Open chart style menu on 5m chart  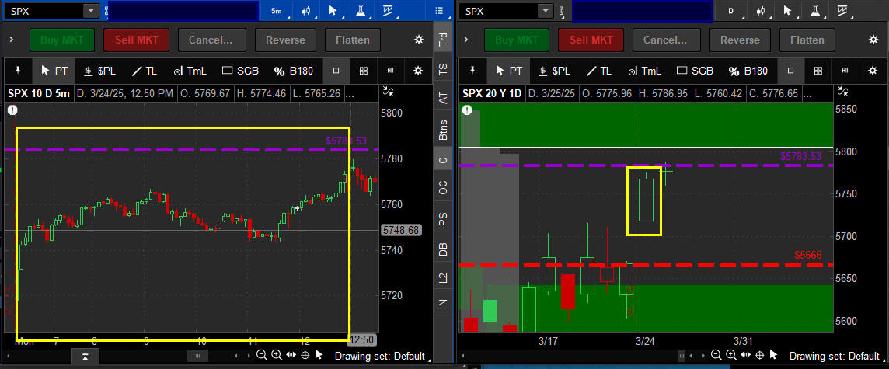309,11
